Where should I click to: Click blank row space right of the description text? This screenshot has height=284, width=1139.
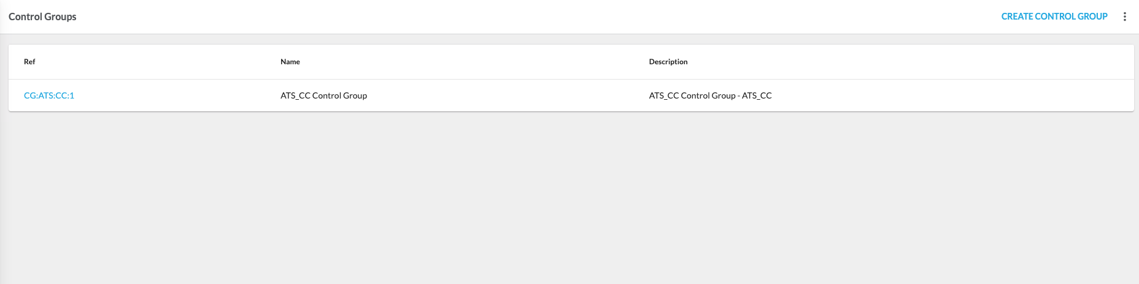pyautogui.click(x=951, y=95)
